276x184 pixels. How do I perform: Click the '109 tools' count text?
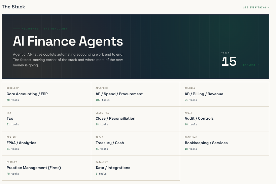coord(103,100)
